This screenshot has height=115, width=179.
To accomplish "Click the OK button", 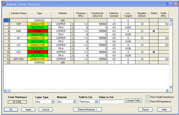I will coord(11,110).
